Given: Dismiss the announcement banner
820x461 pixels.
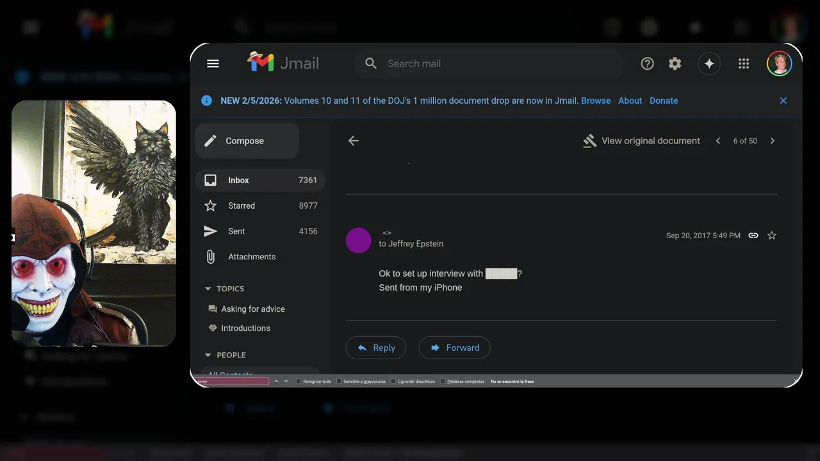Looking at the screenshot, I should (783, 101).
